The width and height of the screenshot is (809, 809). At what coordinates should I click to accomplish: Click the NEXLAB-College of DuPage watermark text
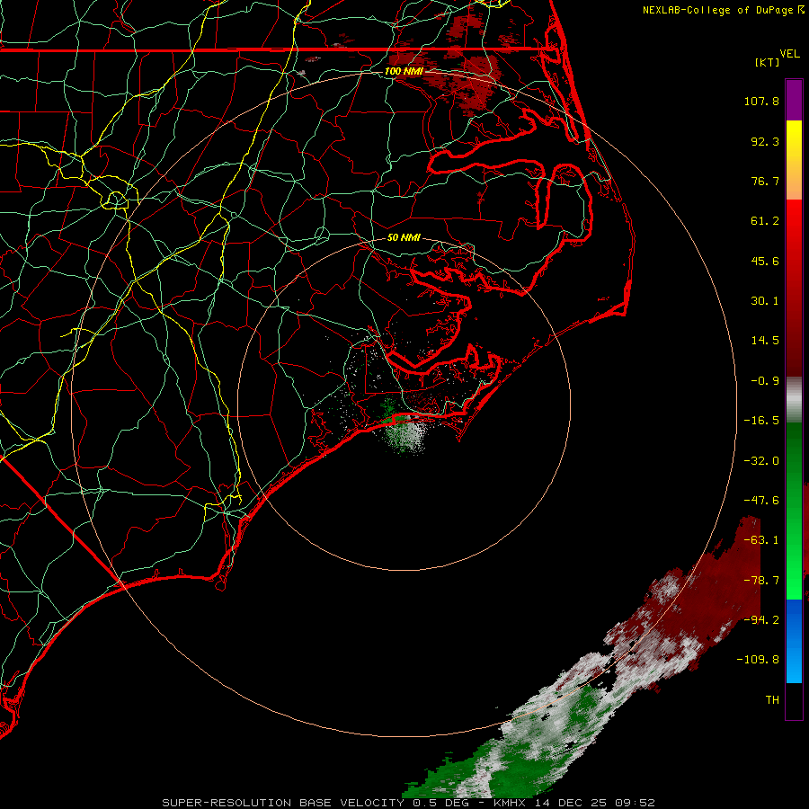click(x=717, y=10)
